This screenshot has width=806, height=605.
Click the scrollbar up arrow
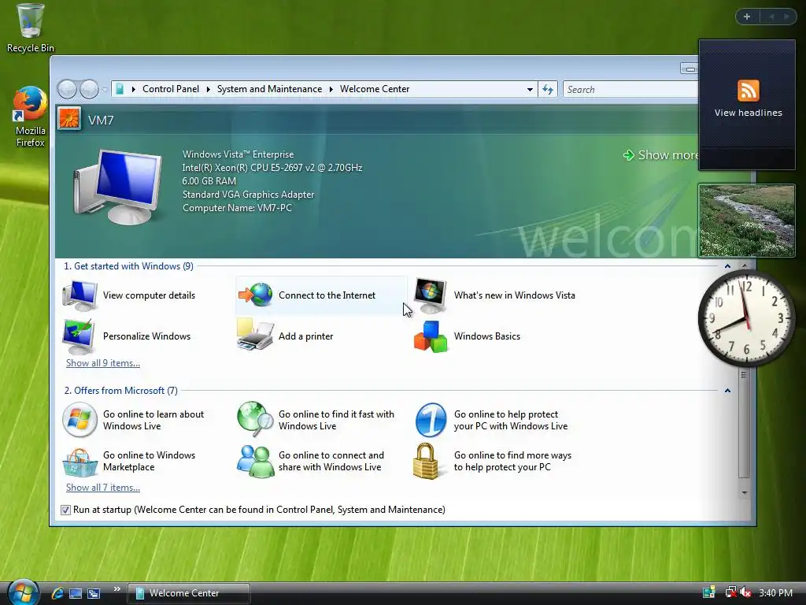coord(745,265)
